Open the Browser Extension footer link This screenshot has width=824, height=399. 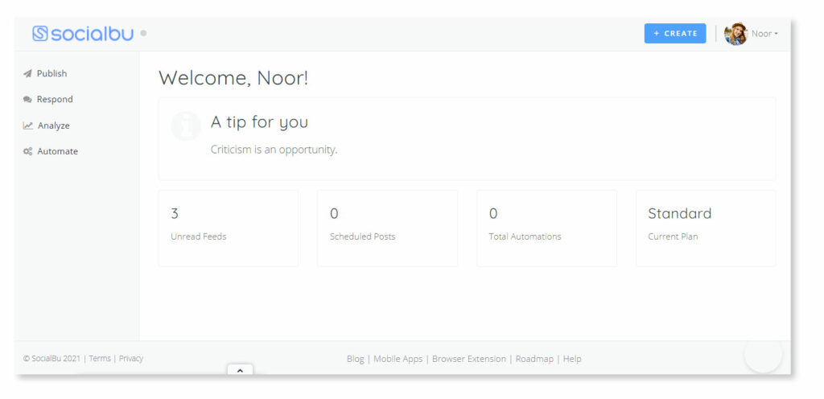click(x=469, y=359)
